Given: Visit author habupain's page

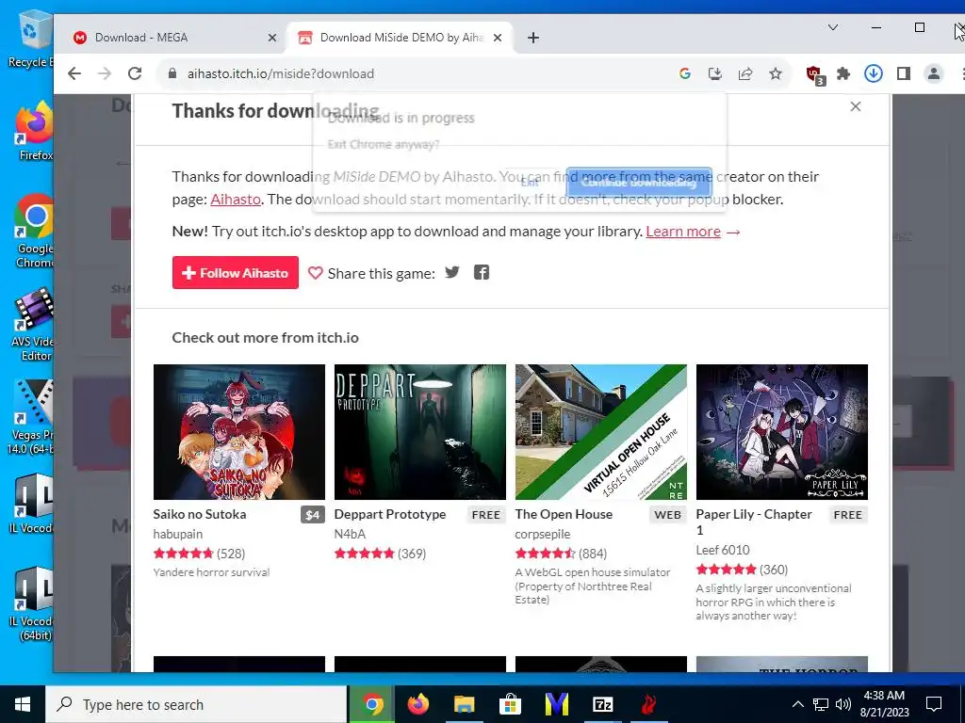Looking at the screenshot, I should click(178, 534).
